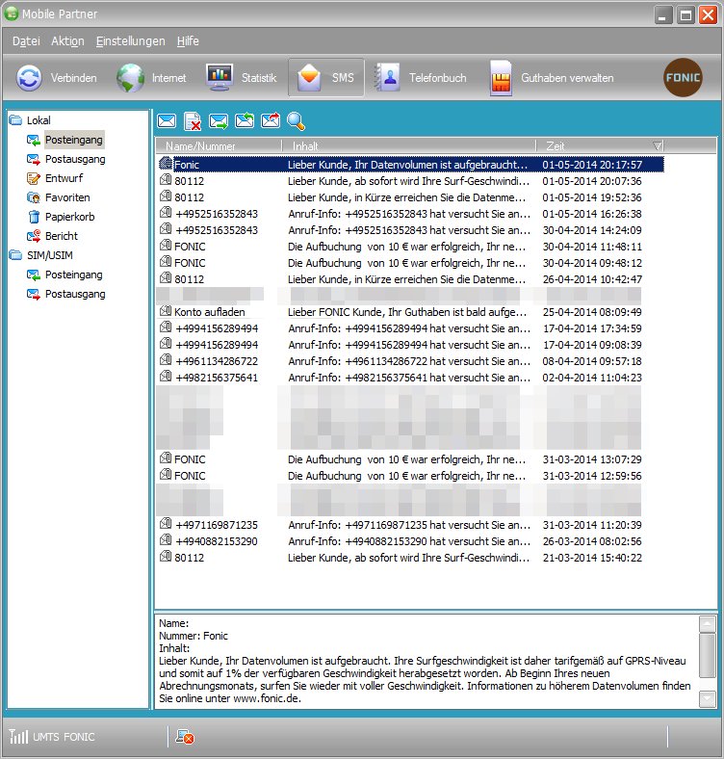Image resolution: width=724 pixels, height=759 pixels.
Task: Sort by Zeit column header
Action: tap(600, 145)
